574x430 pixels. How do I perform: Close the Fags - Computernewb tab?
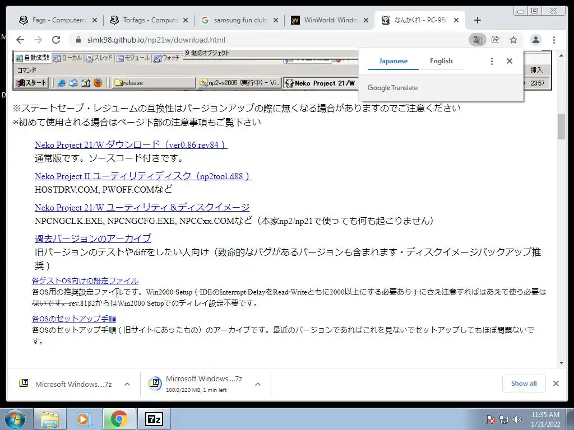point(94,21)
